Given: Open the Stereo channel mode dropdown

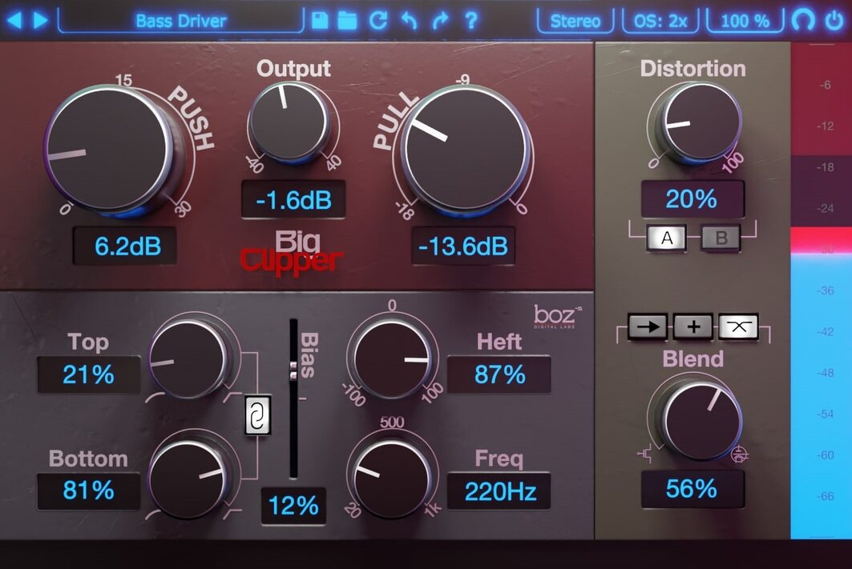Looking at the screenshot, I should 575,21.
